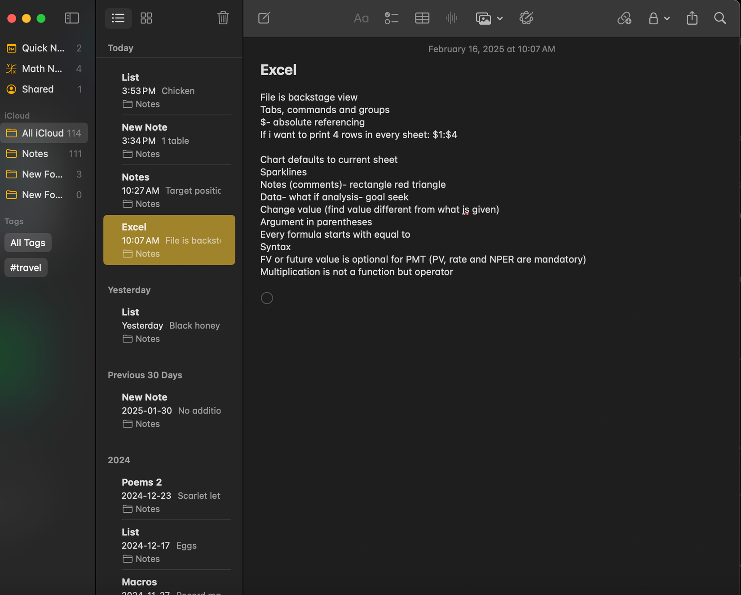Delete note with the trash icon

(x=223, y=18)
